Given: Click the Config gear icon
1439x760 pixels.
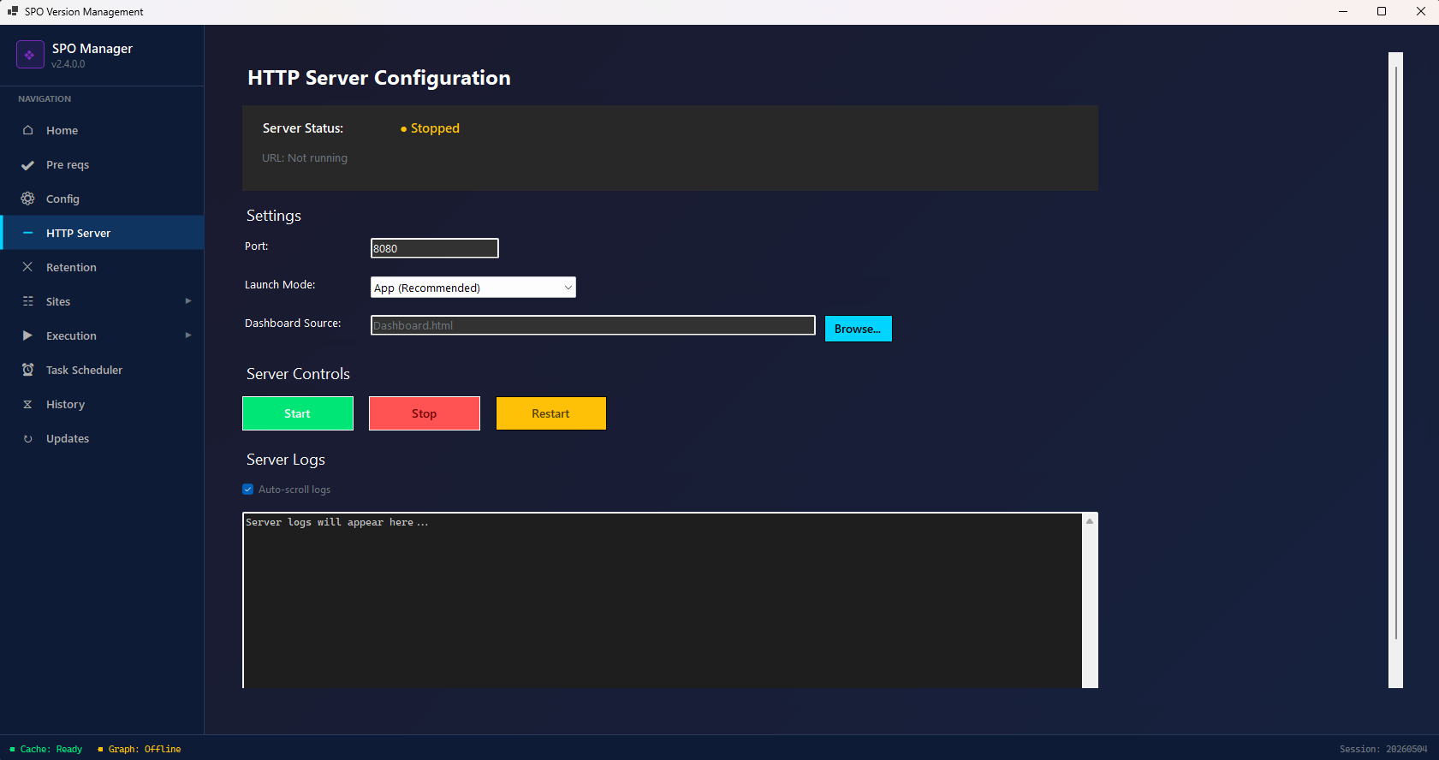Looking at the screenshot, I should point(28,199).
